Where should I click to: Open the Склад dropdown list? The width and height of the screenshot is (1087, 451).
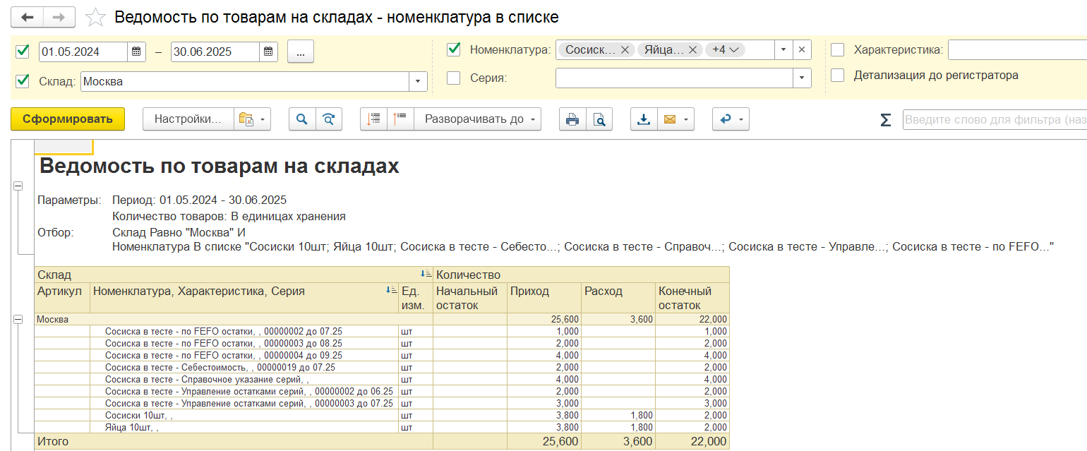tap(418, 82)
